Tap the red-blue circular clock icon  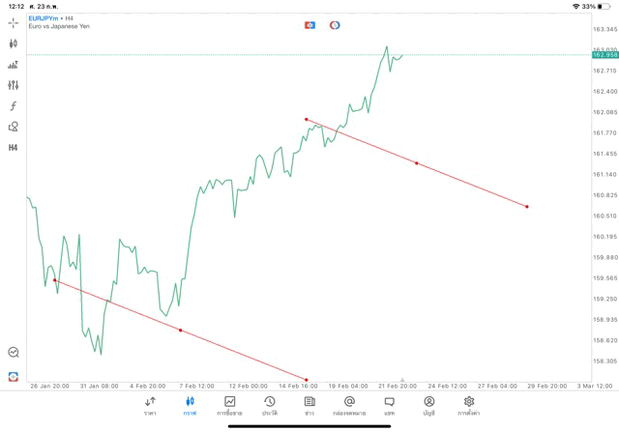[335, 24]
